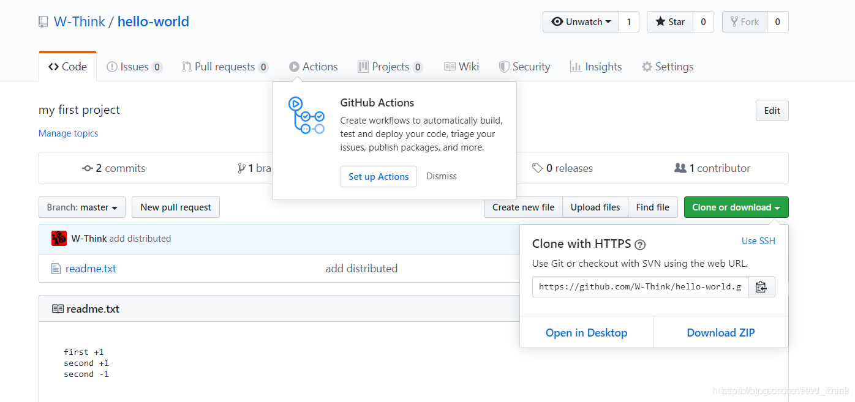Image resolution: width=855 pixels, height=402 pixels.
Task: Open the Unwatch notifications dropdown
Action: point(581,22)
